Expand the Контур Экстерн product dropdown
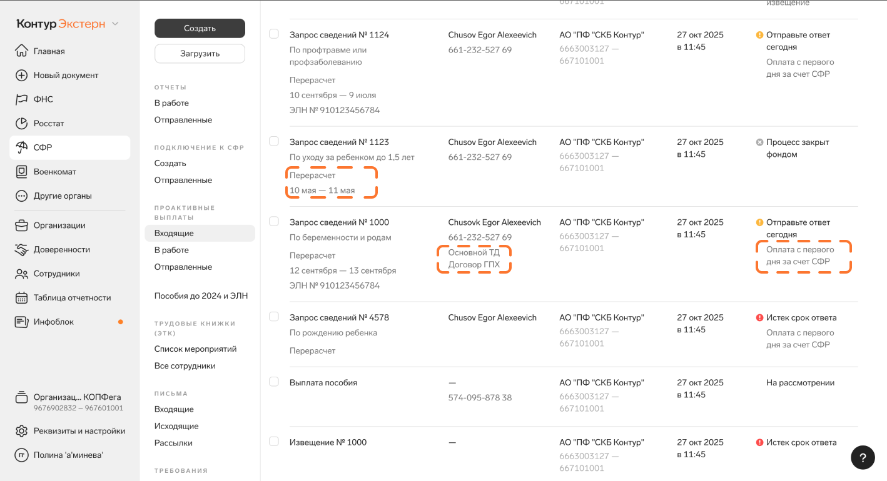This screenshot has height=481, width=887. pyautogui.click(x=115, y=24)
